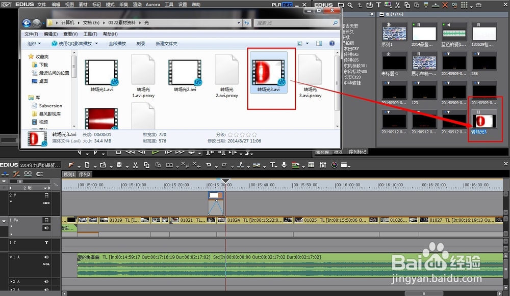Open new sequence dropdown arrow in timeline toolbar
Viewport: 510px width, 296px height.
pyautogui.click(x=95, y=167)
